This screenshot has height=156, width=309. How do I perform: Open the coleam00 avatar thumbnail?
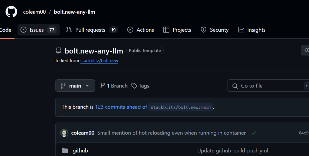pos(64,133)
